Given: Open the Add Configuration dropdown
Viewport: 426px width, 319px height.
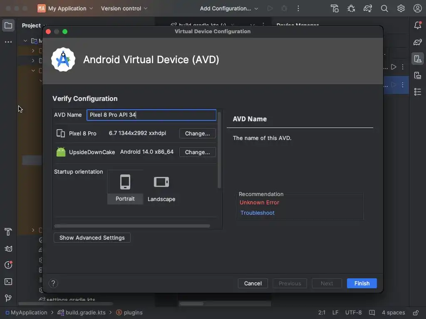Looking at the screenshot, I should (x=229, y=8).
